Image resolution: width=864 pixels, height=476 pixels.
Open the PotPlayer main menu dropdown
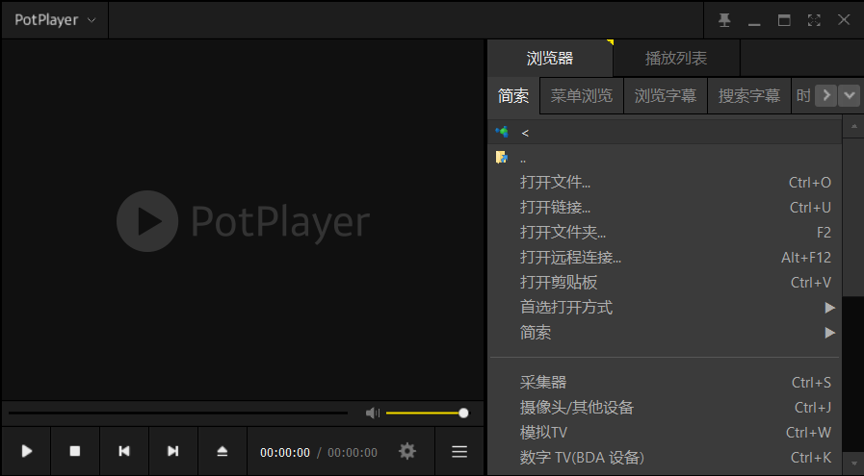(55, 20)
